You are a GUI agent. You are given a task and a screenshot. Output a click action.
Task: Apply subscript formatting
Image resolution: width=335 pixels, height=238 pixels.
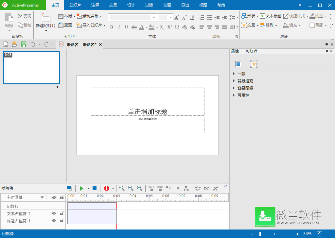click(x=162, y=27)
